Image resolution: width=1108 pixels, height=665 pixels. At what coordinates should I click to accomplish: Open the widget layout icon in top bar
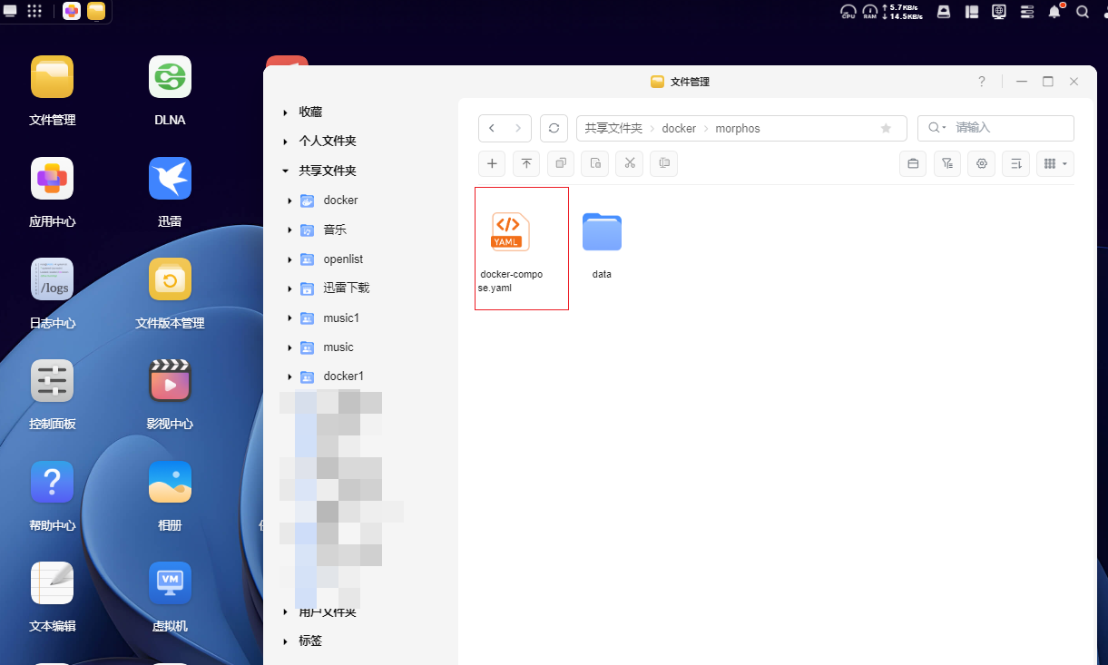972,12
